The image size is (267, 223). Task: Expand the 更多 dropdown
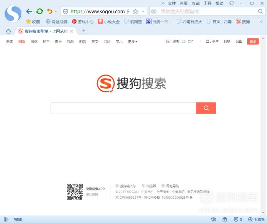(133, 42)
